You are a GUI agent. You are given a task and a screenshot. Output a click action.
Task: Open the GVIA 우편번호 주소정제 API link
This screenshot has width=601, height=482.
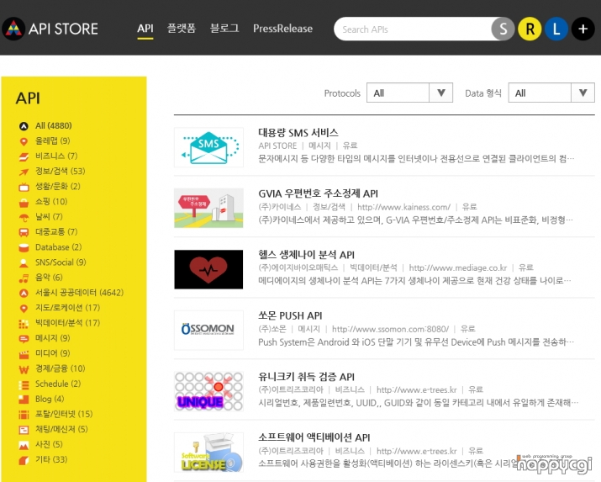pyautogui.click(x=318, y=193)
